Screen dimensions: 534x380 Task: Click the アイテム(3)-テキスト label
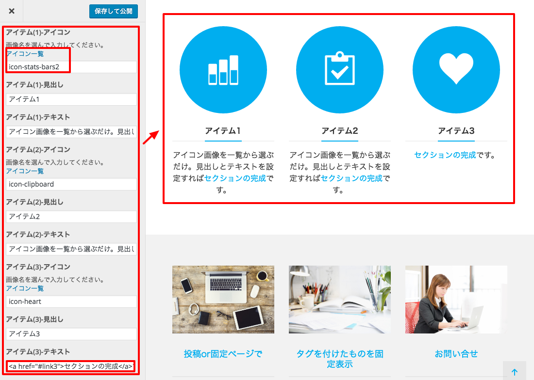pos(38,352)
